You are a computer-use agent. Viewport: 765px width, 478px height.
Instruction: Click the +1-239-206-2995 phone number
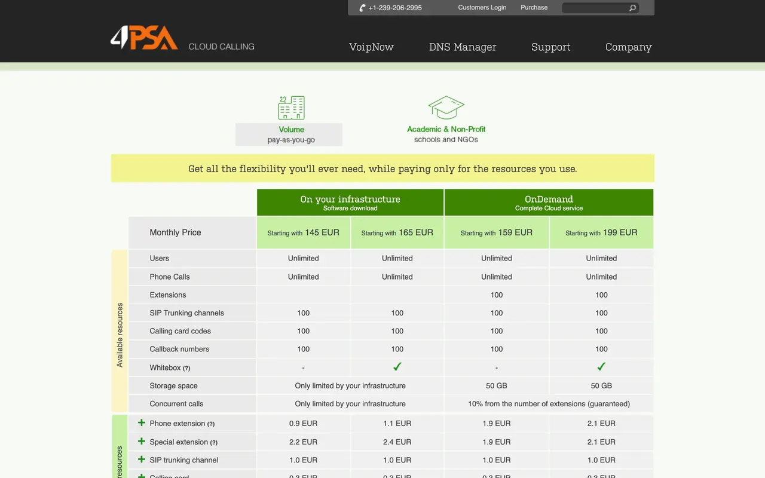click(395, 8)
